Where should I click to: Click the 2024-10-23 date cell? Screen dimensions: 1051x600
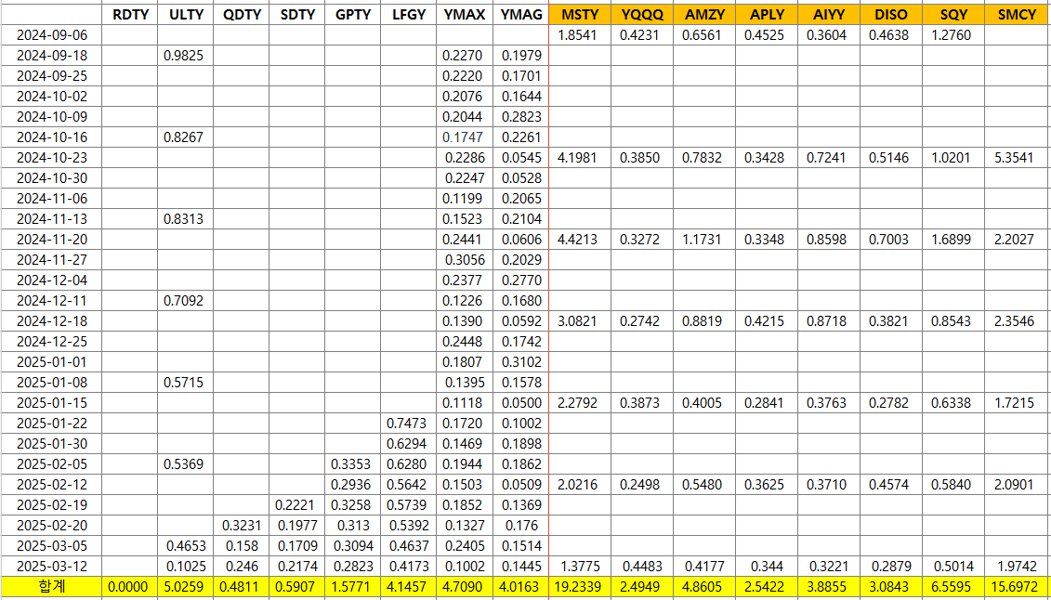pos(52,158)
